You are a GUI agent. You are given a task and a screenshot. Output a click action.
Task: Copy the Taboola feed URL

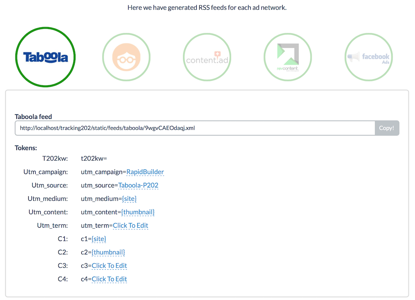pyautogui.click(x=387, y=128)
